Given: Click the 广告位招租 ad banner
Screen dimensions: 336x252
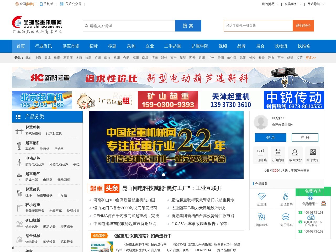Looking at the screenshot, I should [x=105, y=100].
